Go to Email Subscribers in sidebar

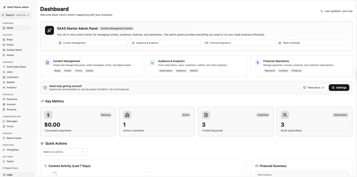(16, 67)
